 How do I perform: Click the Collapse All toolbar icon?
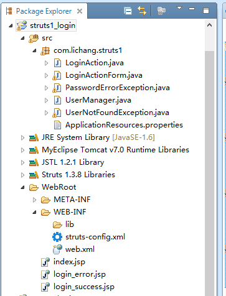(x=128, y=11)
